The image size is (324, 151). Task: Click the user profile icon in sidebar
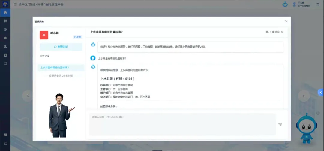tap(5, 47)
